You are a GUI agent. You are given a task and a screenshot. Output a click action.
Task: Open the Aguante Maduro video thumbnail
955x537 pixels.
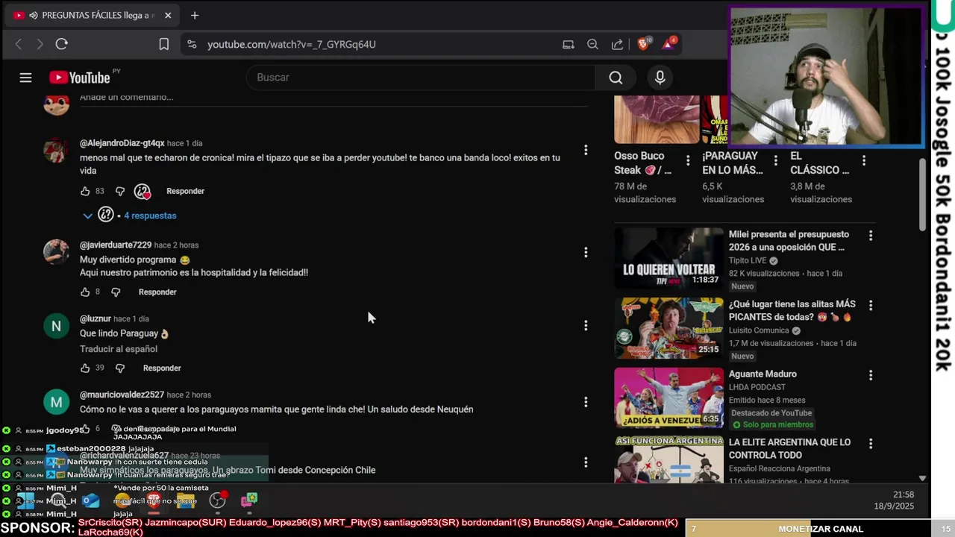click(668, 398)
